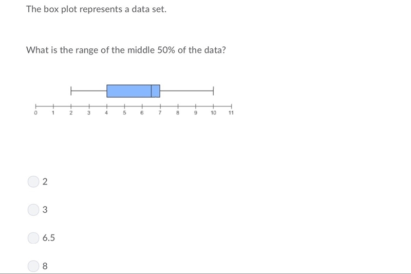Screen dimensions: 411x274
Task: Click the right whisker end cap above 10
Action: coord(213,91)
